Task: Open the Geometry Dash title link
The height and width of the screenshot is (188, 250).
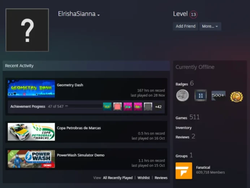Action: (70, 85)
